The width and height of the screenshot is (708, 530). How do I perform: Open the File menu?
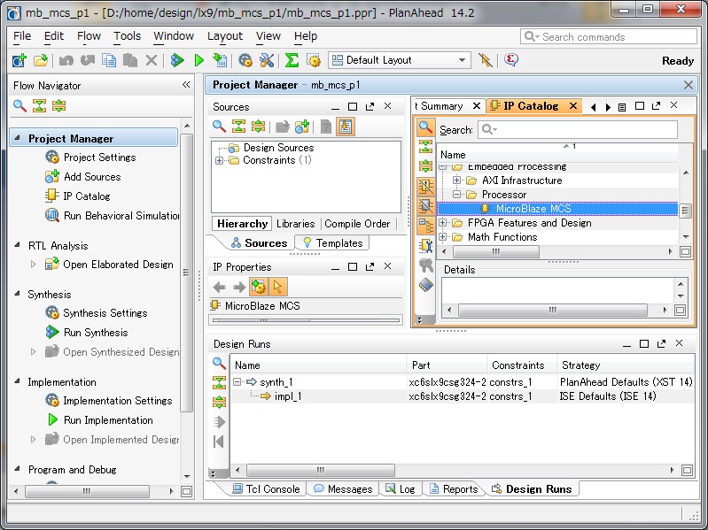(x=22, y=36)
